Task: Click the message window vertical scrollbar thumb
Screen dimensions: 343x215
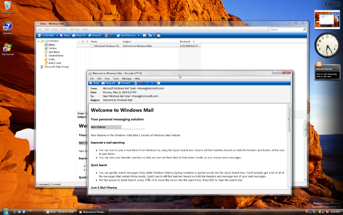Action: (288, 120)
